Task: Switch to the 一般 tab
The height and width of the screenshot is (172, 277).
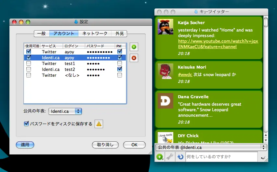Action: tap(42, 33)
